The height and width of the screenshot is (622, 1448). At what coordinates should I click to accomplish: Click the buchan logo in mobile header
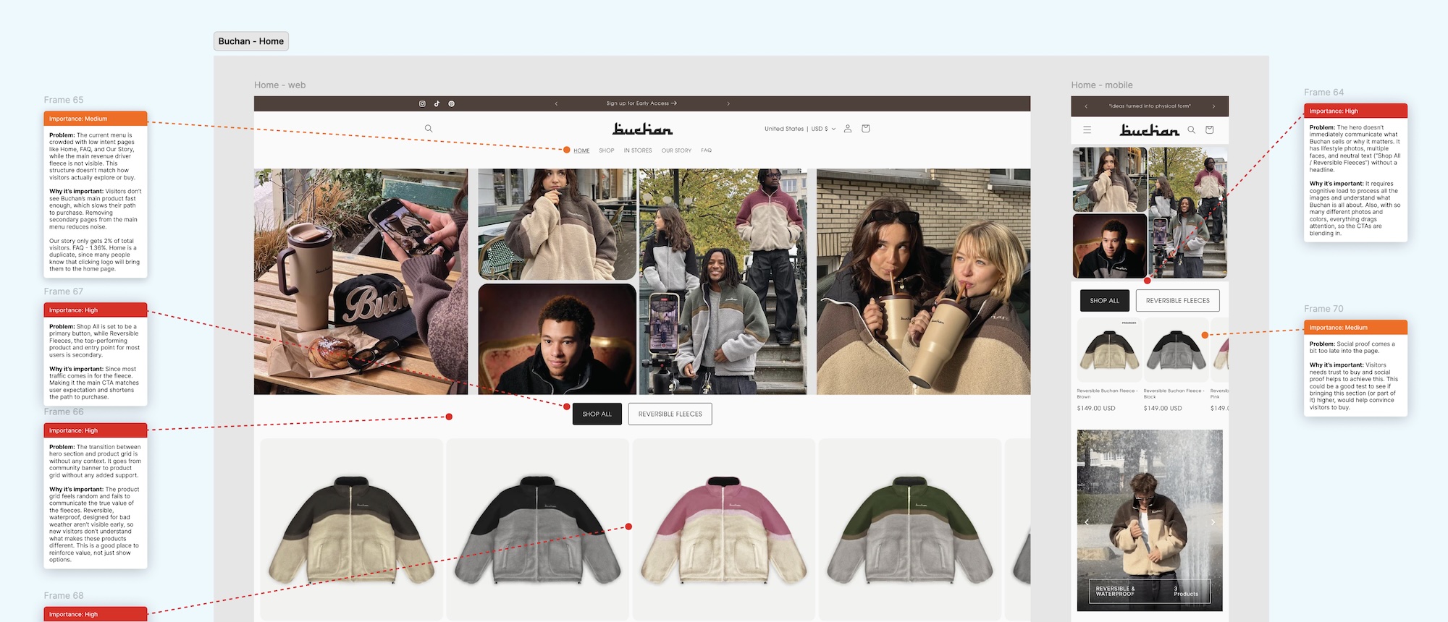tap(1150, 130)
